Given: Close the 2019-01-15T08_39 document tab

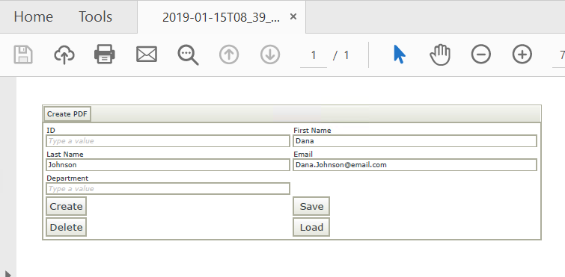Looking at the screenshot, I should click(x=293, y=16).
